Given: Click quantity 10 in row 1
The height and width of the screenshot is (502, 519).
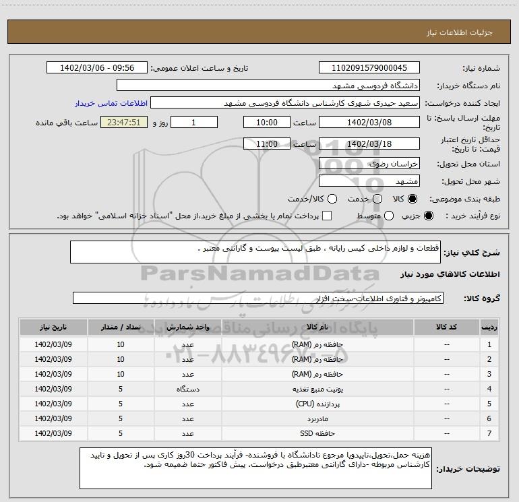Looking at the screenshot, I should click(x=121, y=344).
